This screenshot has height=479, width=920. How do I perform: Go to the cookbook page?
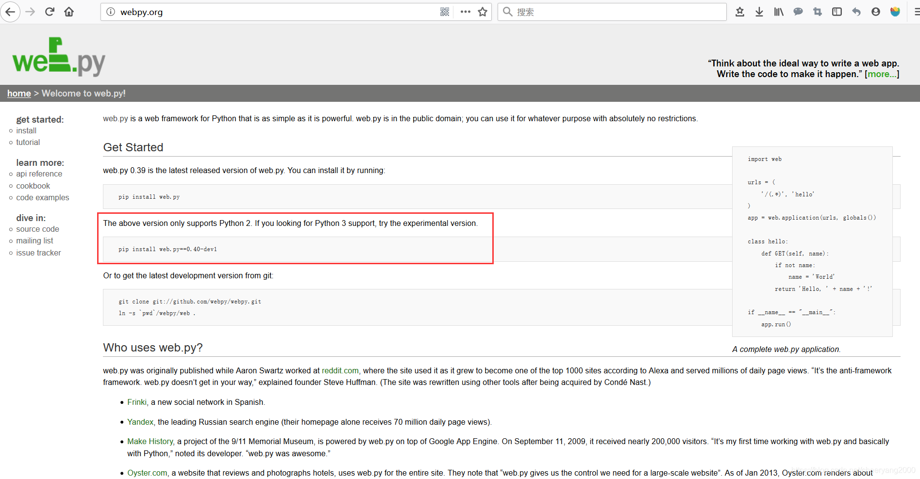click(x=33, y=186)
